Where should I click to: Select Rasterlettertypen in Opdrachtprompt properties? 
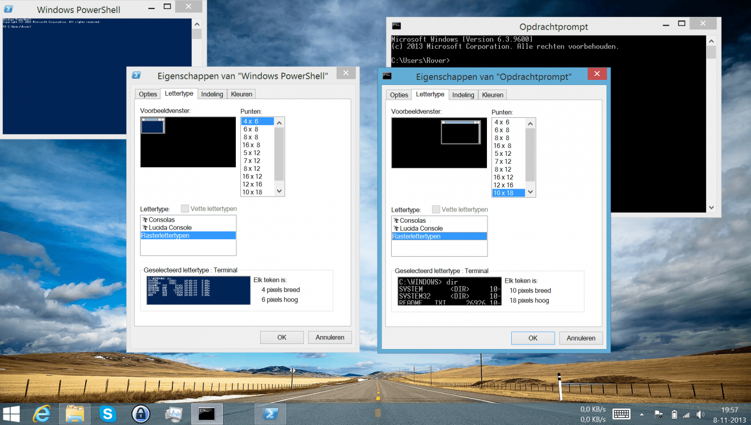point(439,236)
